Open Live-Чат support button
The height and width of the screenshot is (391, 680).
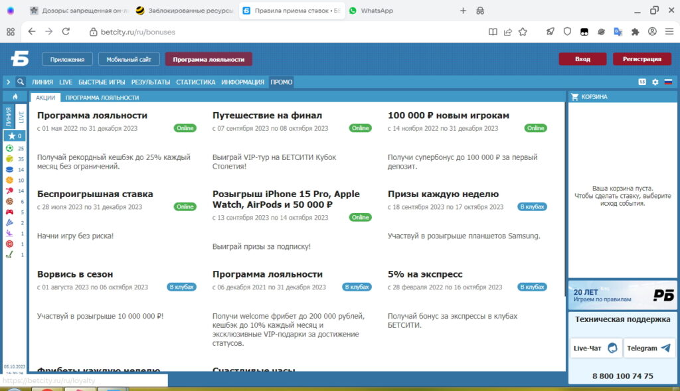pos(596,348)
